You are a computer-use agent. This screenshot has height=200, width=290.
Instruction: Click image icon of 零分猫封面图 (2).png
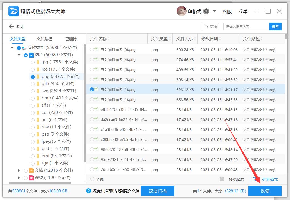tap(96, 79)
